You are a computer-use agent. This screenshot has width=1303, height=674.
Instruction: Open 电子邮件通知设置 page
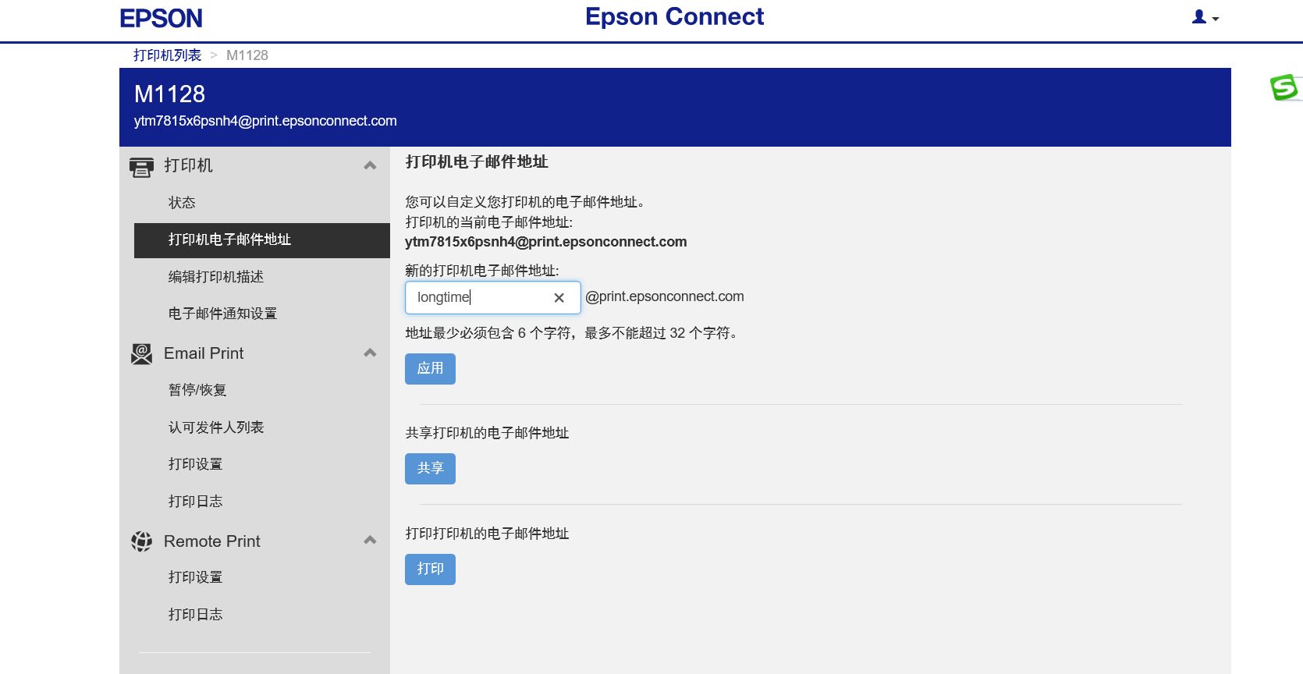click(223, 314)
